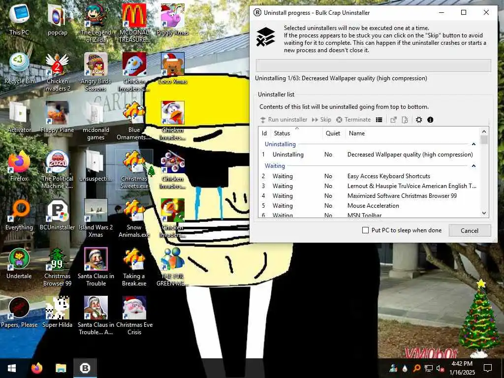Viewport: 504px width, 378px height.
Task: Select Christmas Browser 99 desktop icon
Action: tap(57, 267)
